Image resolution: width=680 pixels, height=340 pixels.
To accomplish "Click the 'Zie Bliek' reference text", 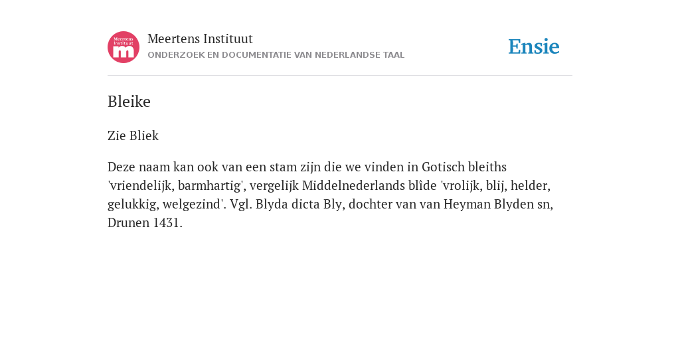I will coord(133,135).
